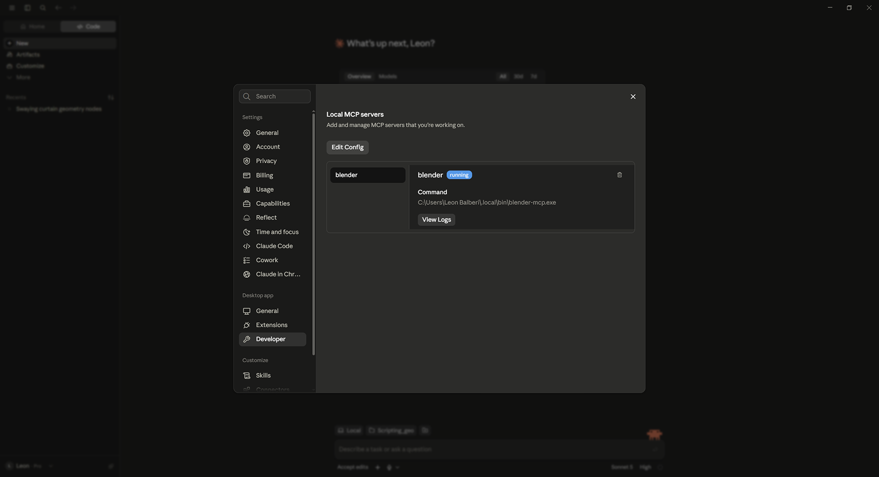Close the settings dialog
879x477 pixels.
click(x=633, y=97)
